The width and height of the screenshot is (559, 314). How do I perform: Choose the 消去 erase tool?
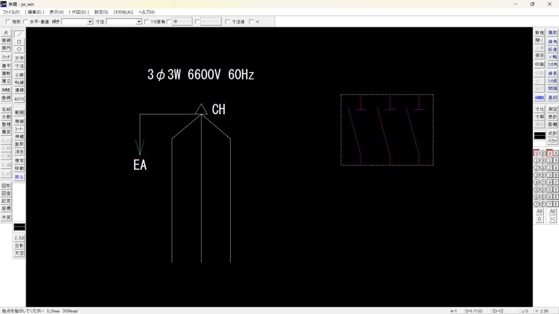[x=19, y=152]
